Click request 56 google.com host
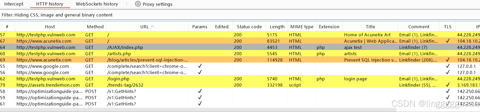 43,72
